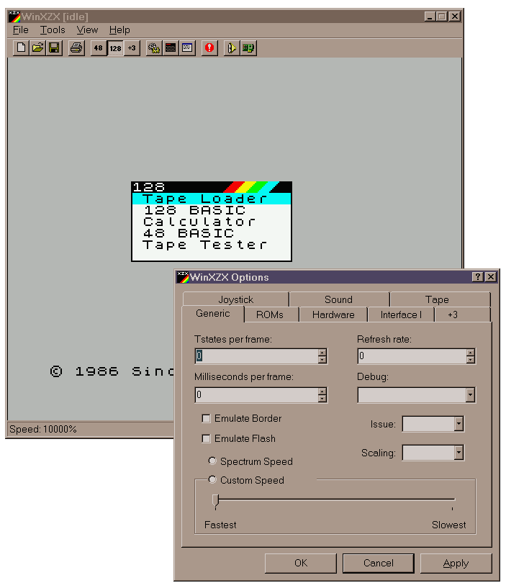The image size is (506, 588).
Task: Expand the Issue dropdown
Action: 458,424
